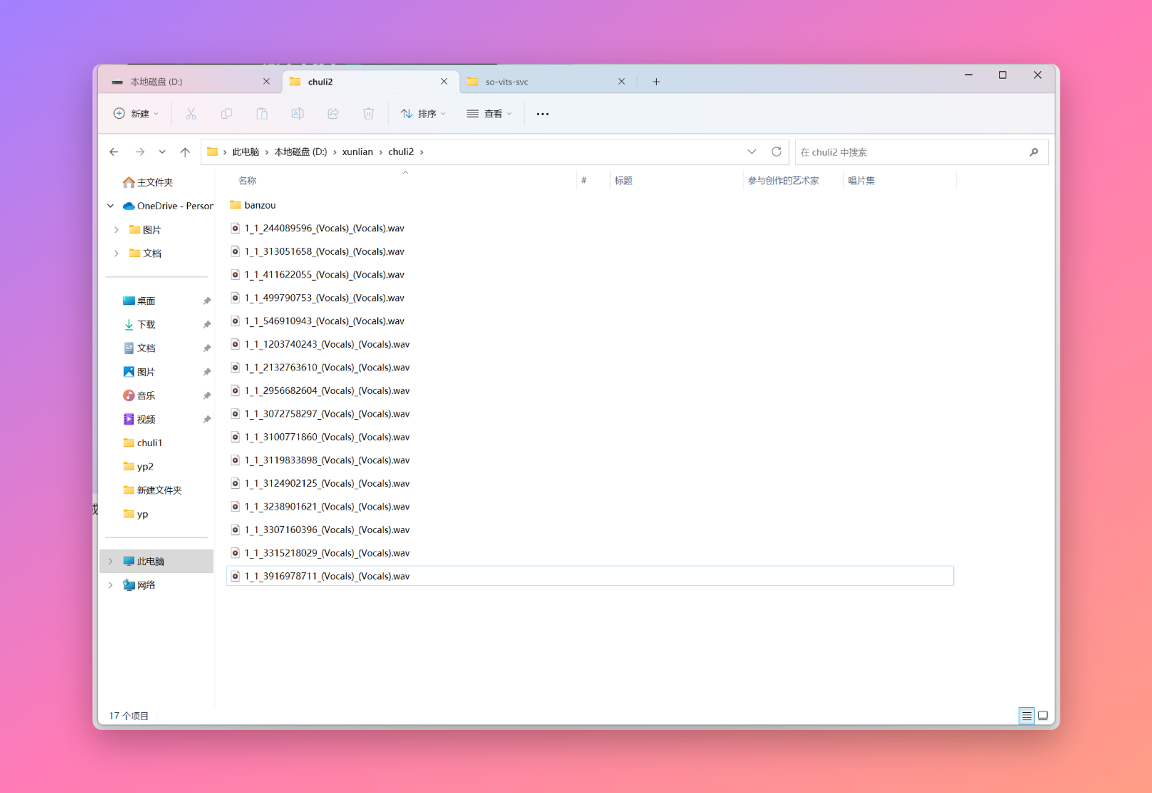Switch to details view layout button

pyautogui.click(x=1026, y=716)
